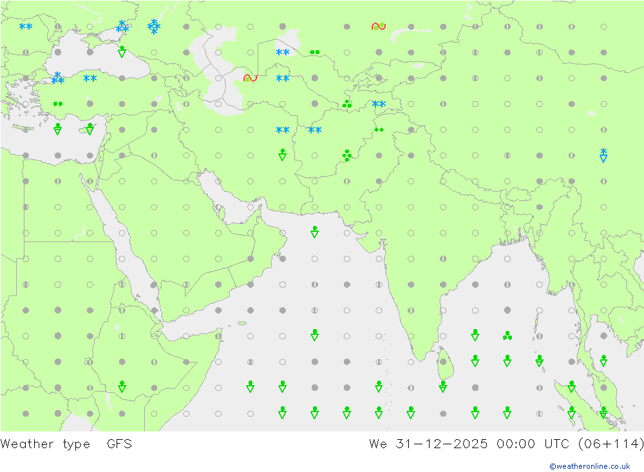The height and width of the screenshot is (472, 644).
Task: Select the 'Weather type GFS' map title
Action: tap(66, 444)
